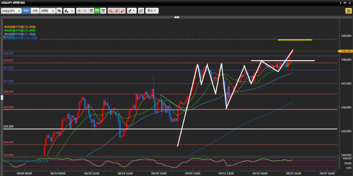Viewport: 353px width, 176px height.
Task: Click the third pink order icon
Action: tap(123, 11)
